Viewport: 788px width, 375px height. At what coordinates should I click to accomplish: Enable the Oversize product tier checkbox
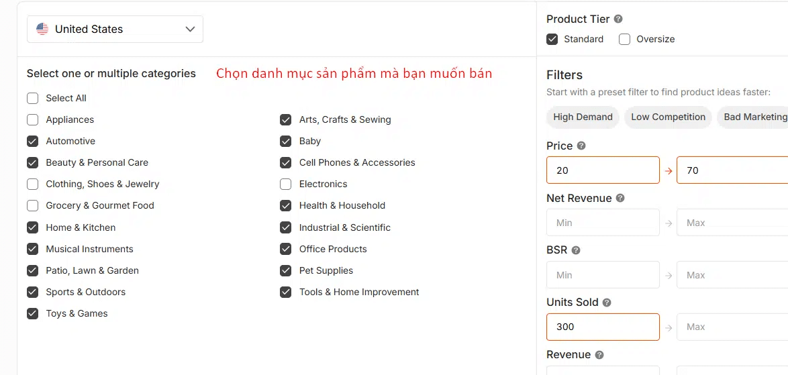point(624,39)
